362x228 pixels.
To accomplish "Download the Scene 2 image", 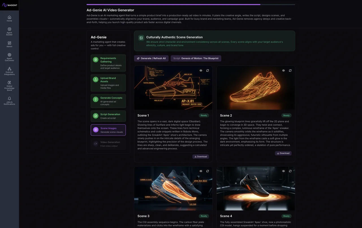I will point(283,153).
